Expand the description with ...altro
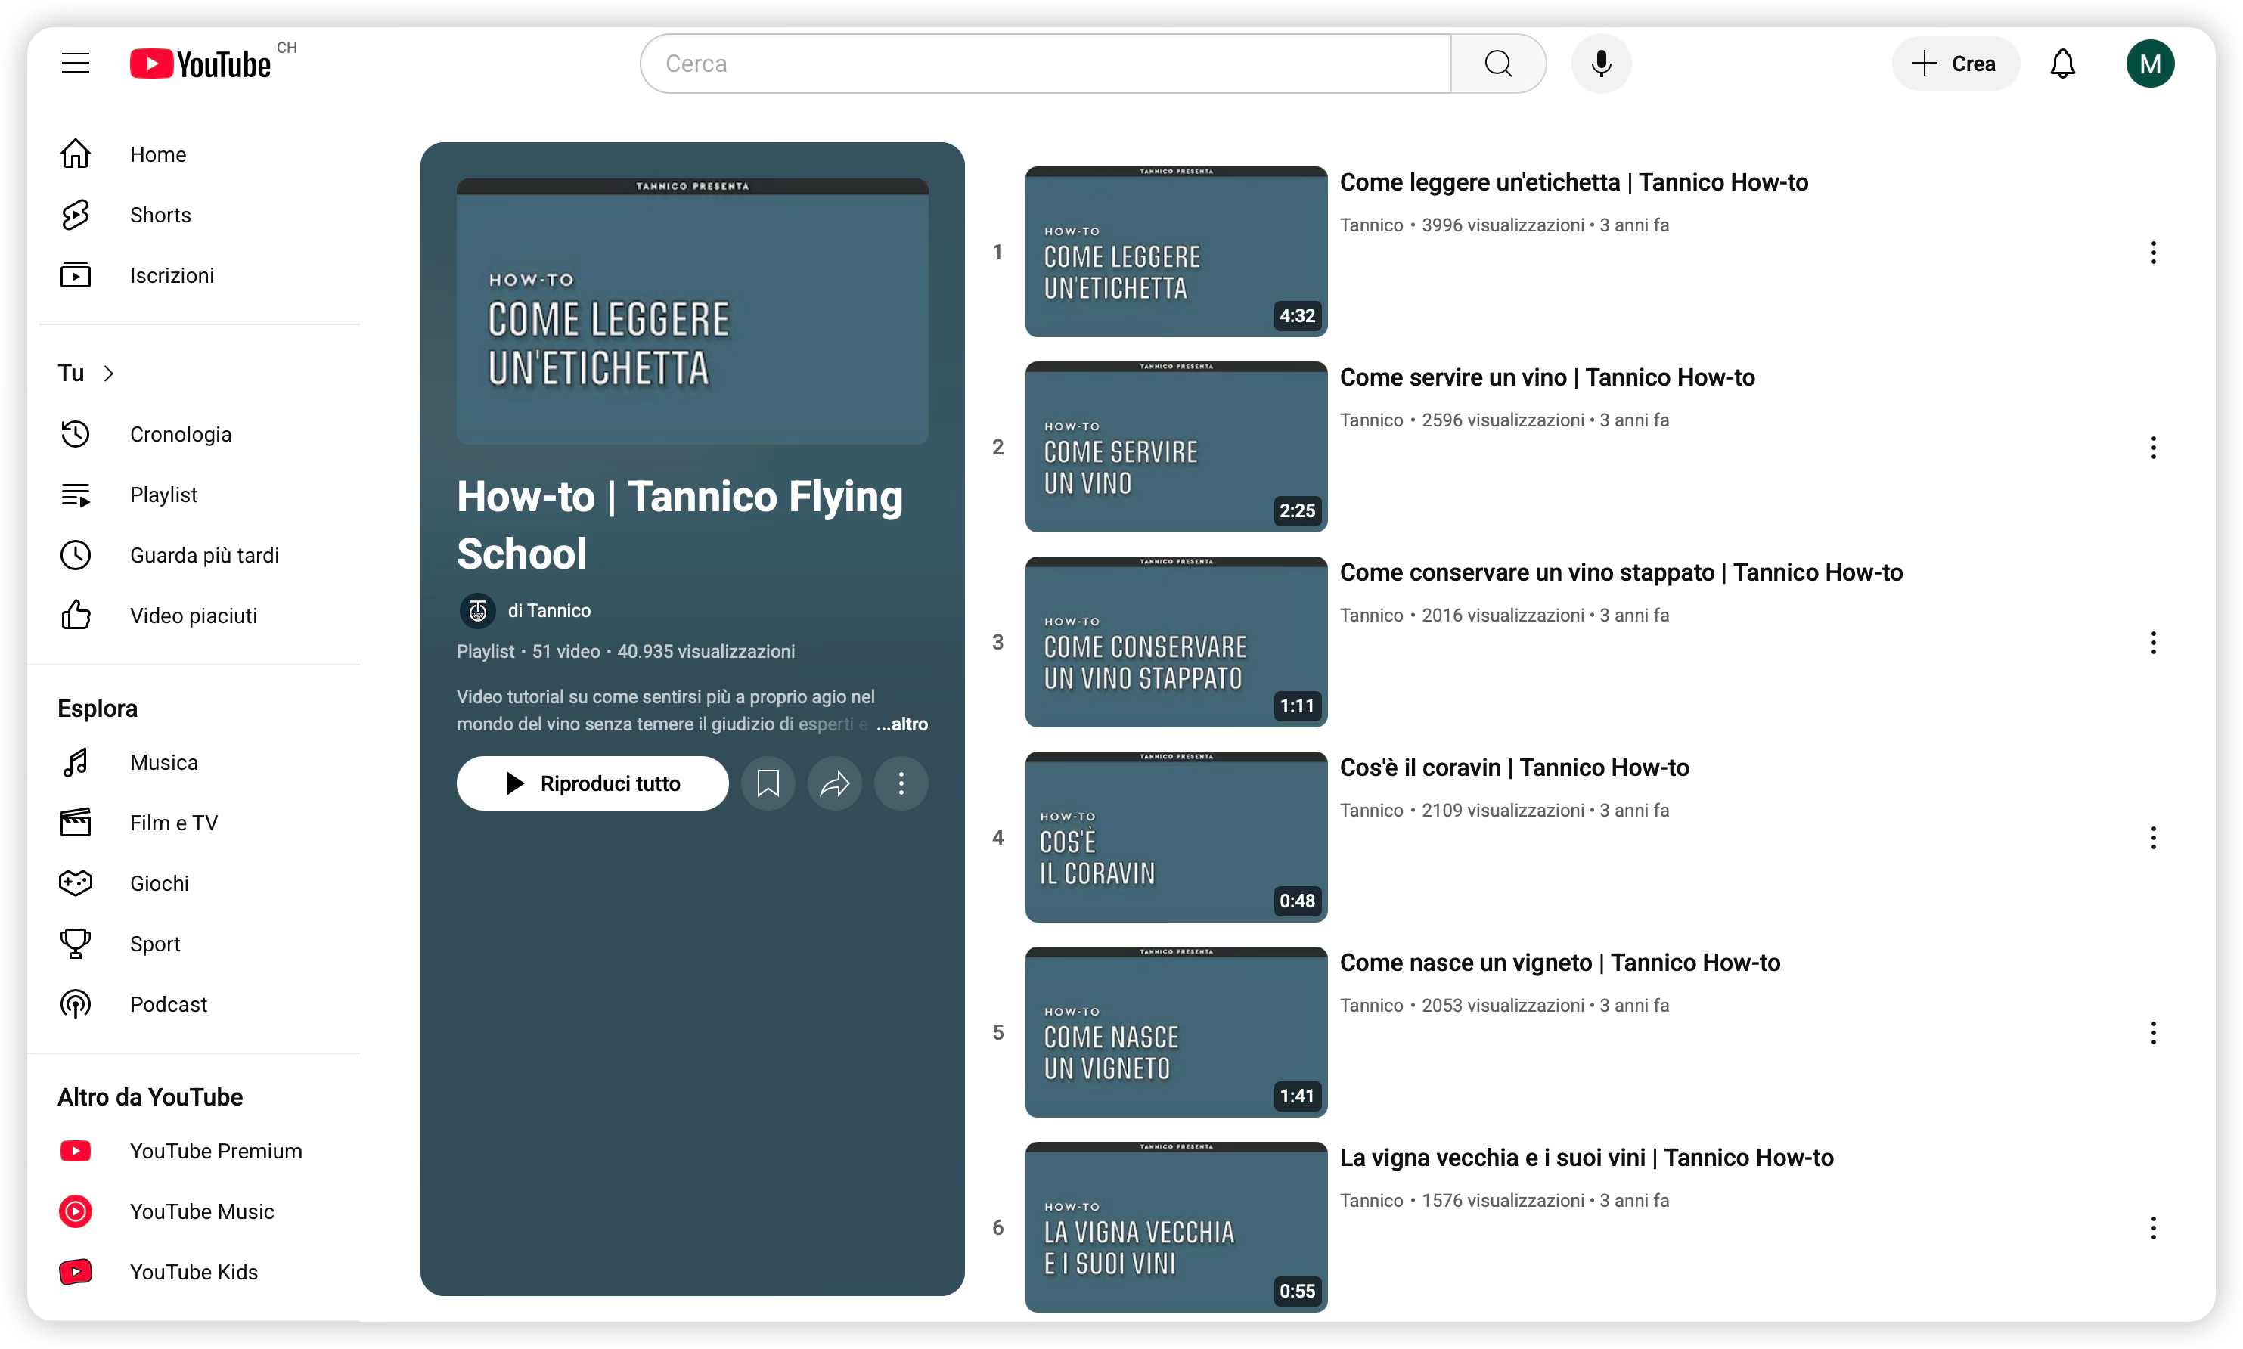Viewport: 2243px width, 1349px height. point(901,724)
